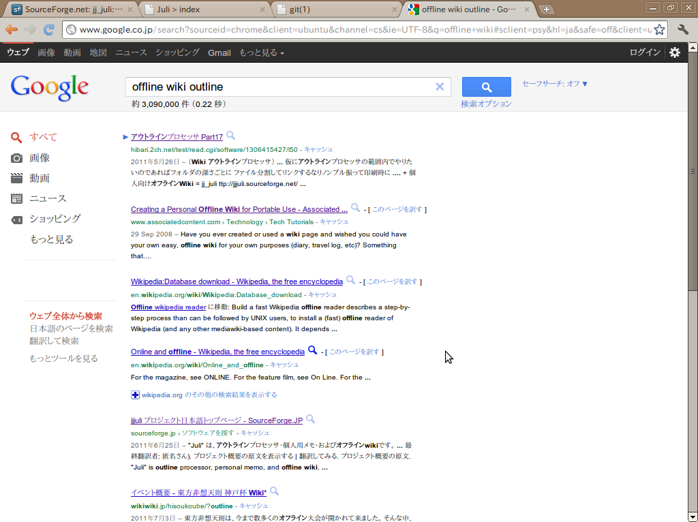Click the bookmark star in address bar
The height and width of the screenshot is (522, 698).
tap(659, 30)
